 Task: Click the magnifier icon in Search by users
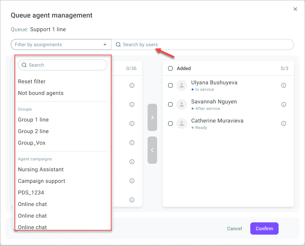click(118, 45)
